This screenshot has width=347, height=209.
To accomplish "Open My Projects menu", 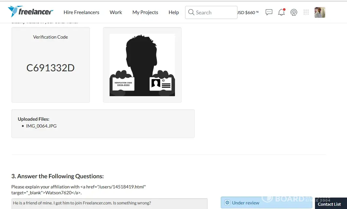I will (x=145, y=12).
